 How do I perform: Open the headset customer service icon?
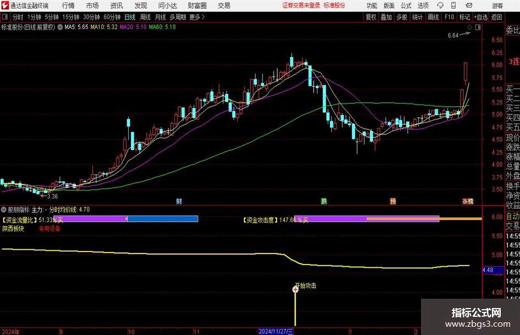pos(440,6)
